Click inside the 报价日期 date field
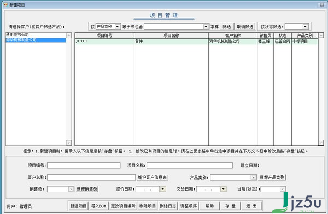The image size is (328, 214). pyautogui.click(x=148, y=189)
